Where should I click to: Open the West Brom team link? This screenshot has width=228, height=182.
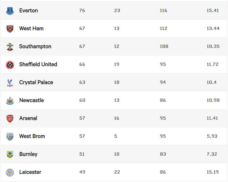pyautogui.click(x=32, y=136)
